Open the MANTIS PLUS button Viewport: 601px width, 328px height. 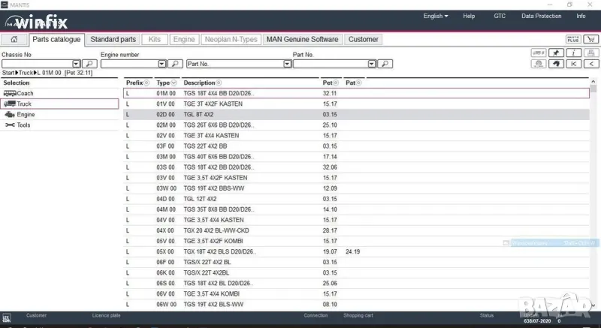click(573, 40)
